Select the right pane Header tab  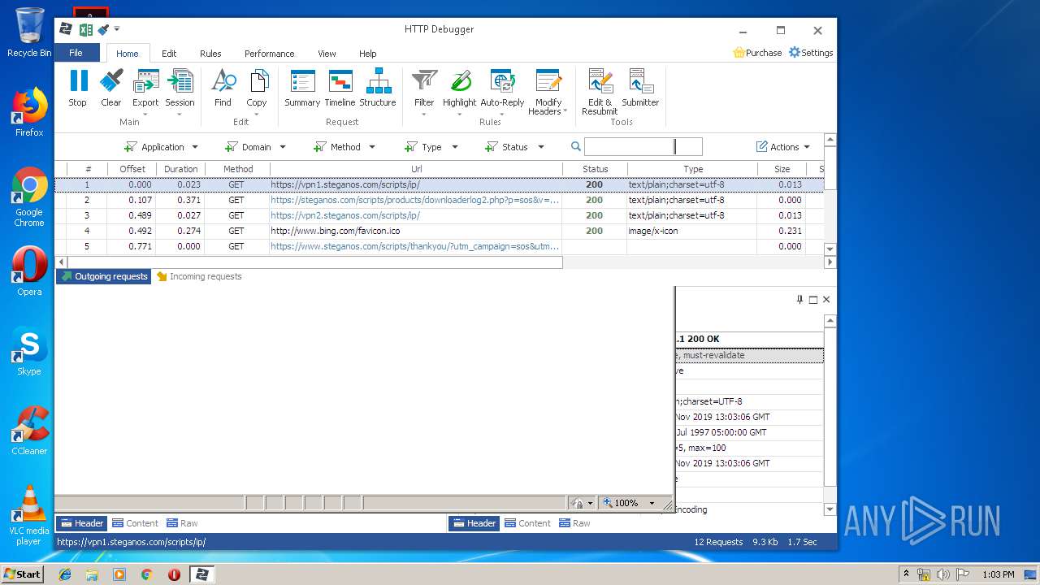coord(474,523)
